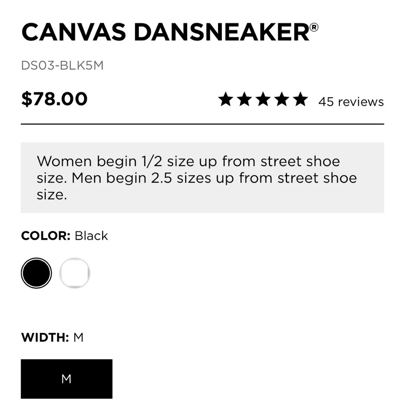This screenshot has height=405, width=405.
Task: Click the first star in the rating
Action: [226, 99]
